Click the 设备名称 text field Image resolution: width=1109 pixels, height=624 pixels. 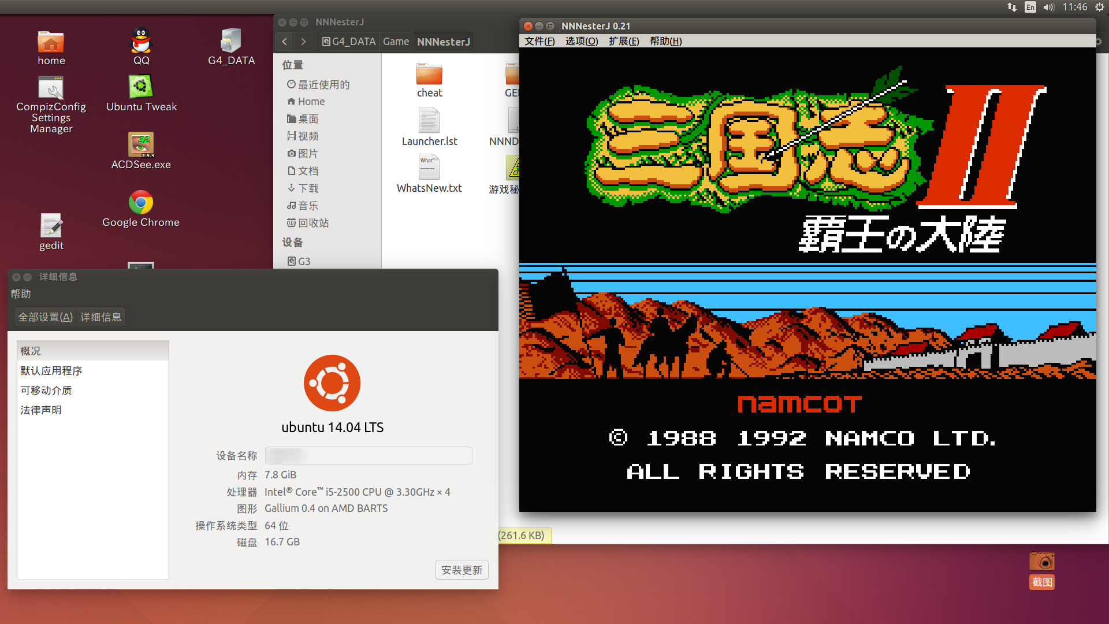(369, 455)
